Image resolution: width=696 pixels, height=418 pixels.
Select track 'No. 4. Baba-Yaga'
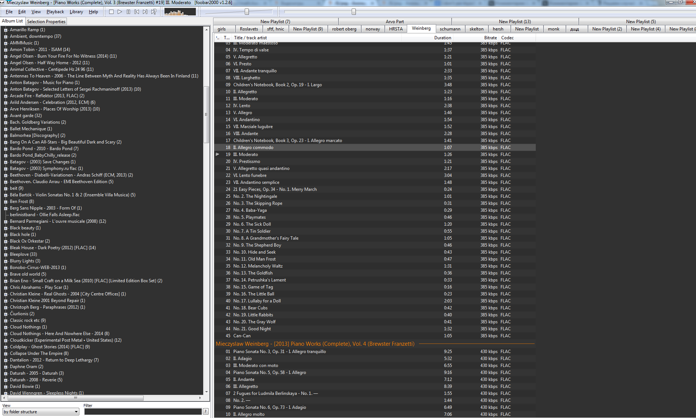tap(375, 210)
